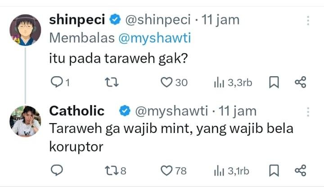
Task: Share Catholic's tweet
Action: [300, 170]
